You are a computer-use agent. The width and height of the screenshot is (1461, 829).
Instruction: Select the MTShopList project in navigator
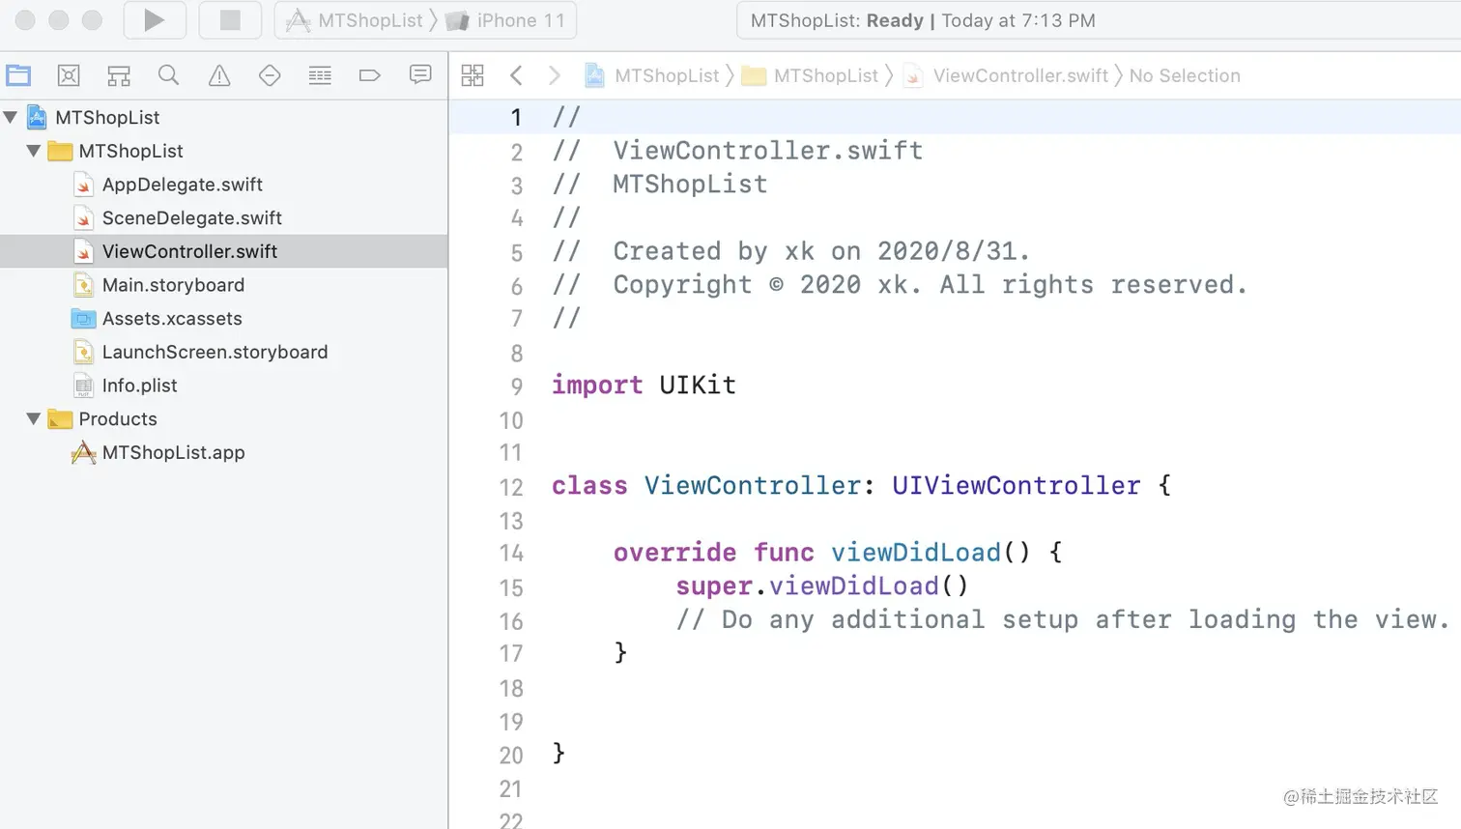pyautogui.click(x=107, y=117)
